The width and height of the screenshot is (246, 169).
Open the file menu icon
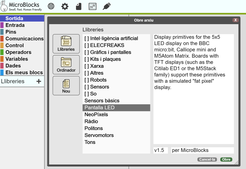click(79, 6)
